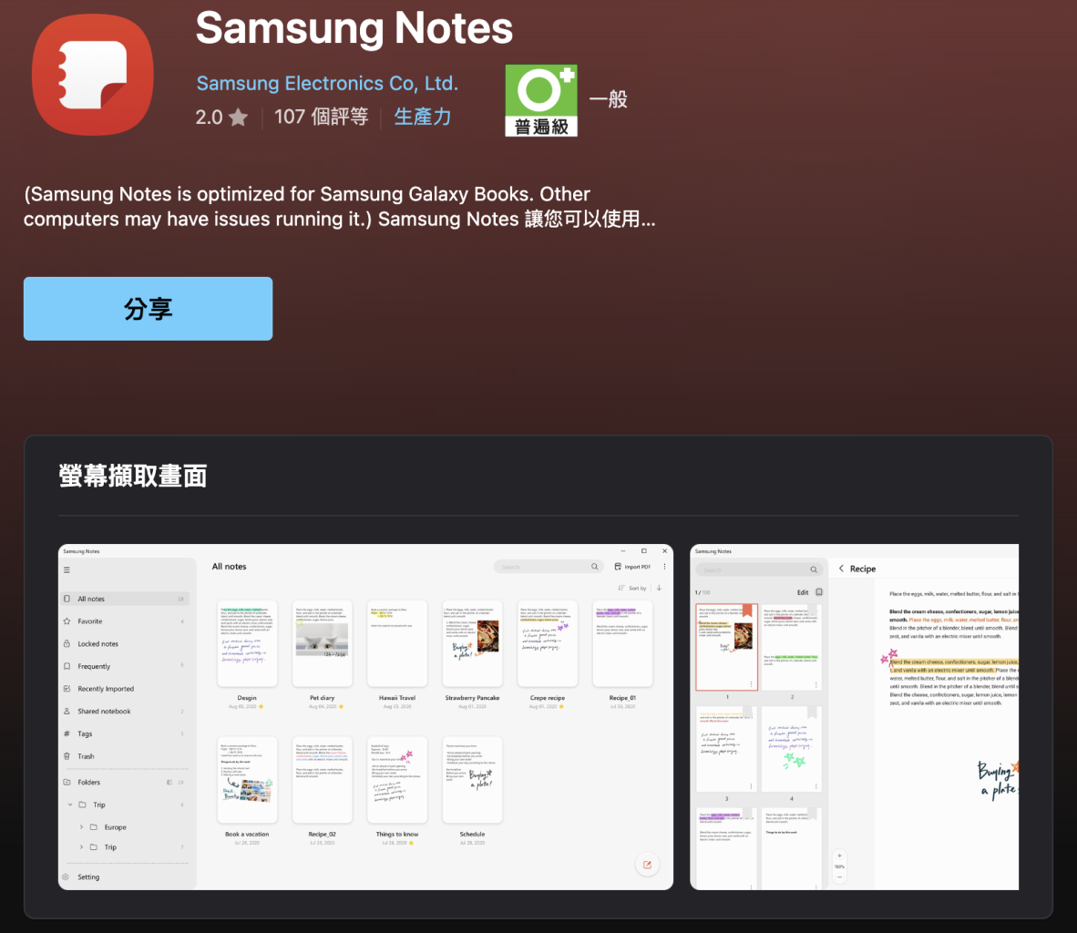Click the Samsung Notes red app icon
1077x933 pixels.
pyautogui.click(x=93, y=74)
